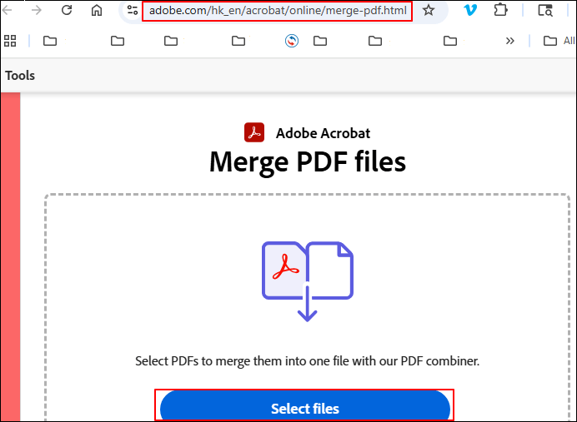Open the Extensions puzzle icon
Viewport: 577px width, 422px height.
coord(500,10)
